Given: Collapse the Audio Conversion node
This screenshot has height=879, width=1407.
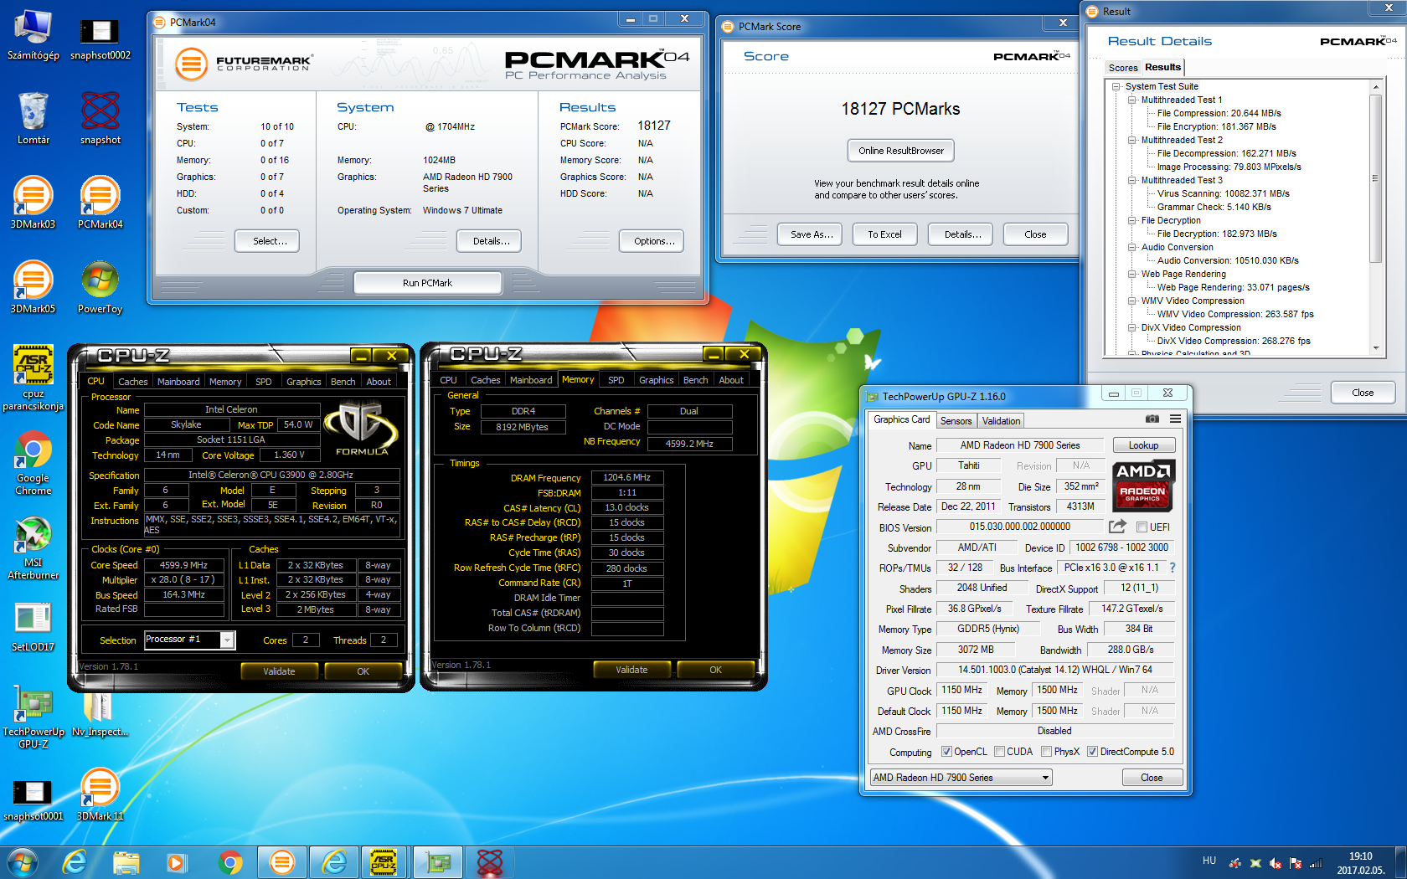Looking at the screenshot, I should click(x=1132, y=248).
